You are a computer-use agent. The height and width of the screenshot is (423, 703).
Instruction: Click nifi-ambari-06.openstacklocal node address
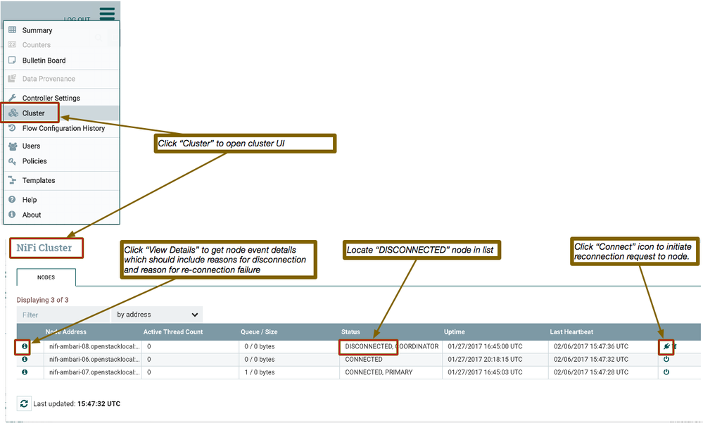tap(94, 359)
